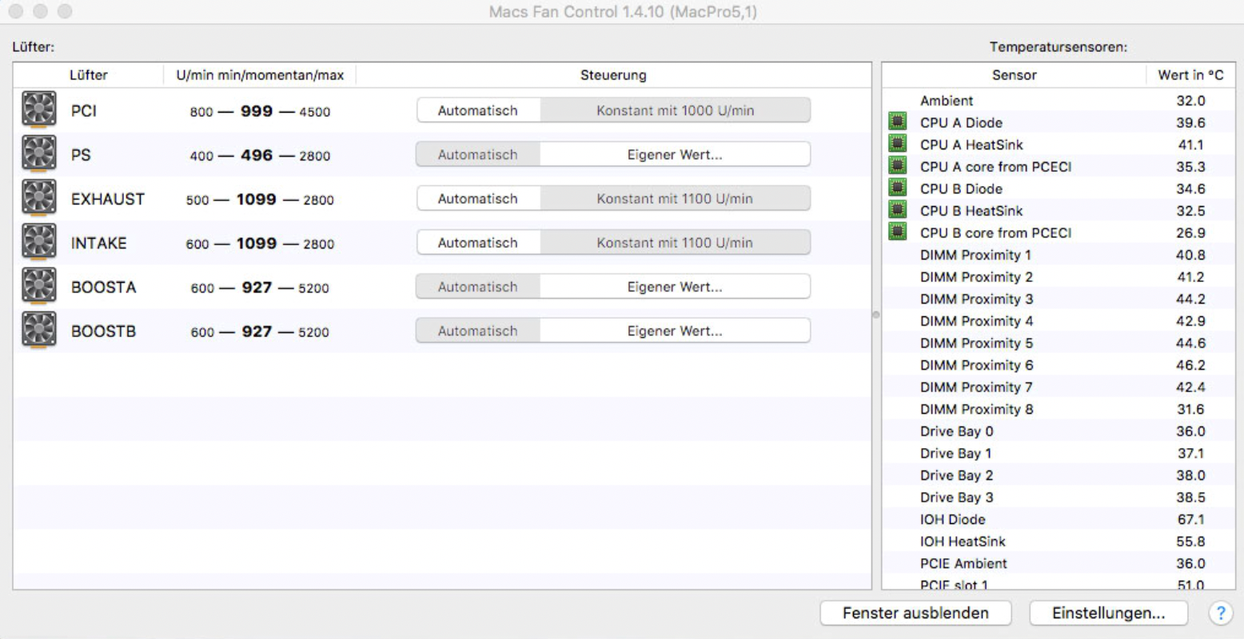Viewport: 1244px width, 639px height.
Task: Click the CPU A Diode chip icon
Action: 898,122
